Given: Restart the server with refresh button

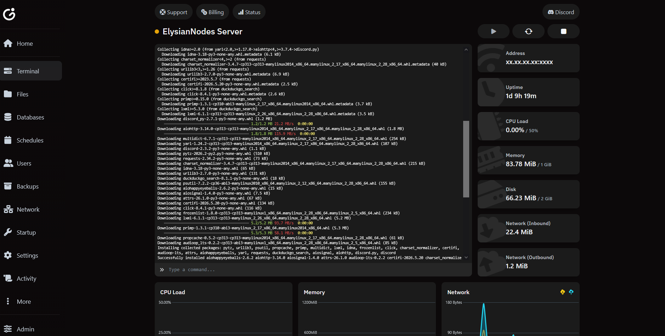Looking at the screenshot, I should pyautogui.click(x=529, y=31).
